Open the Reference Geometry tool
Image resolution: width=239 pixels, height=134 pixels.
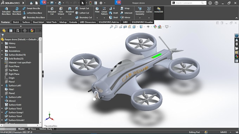pyautogui.click(x=140, y=11)
